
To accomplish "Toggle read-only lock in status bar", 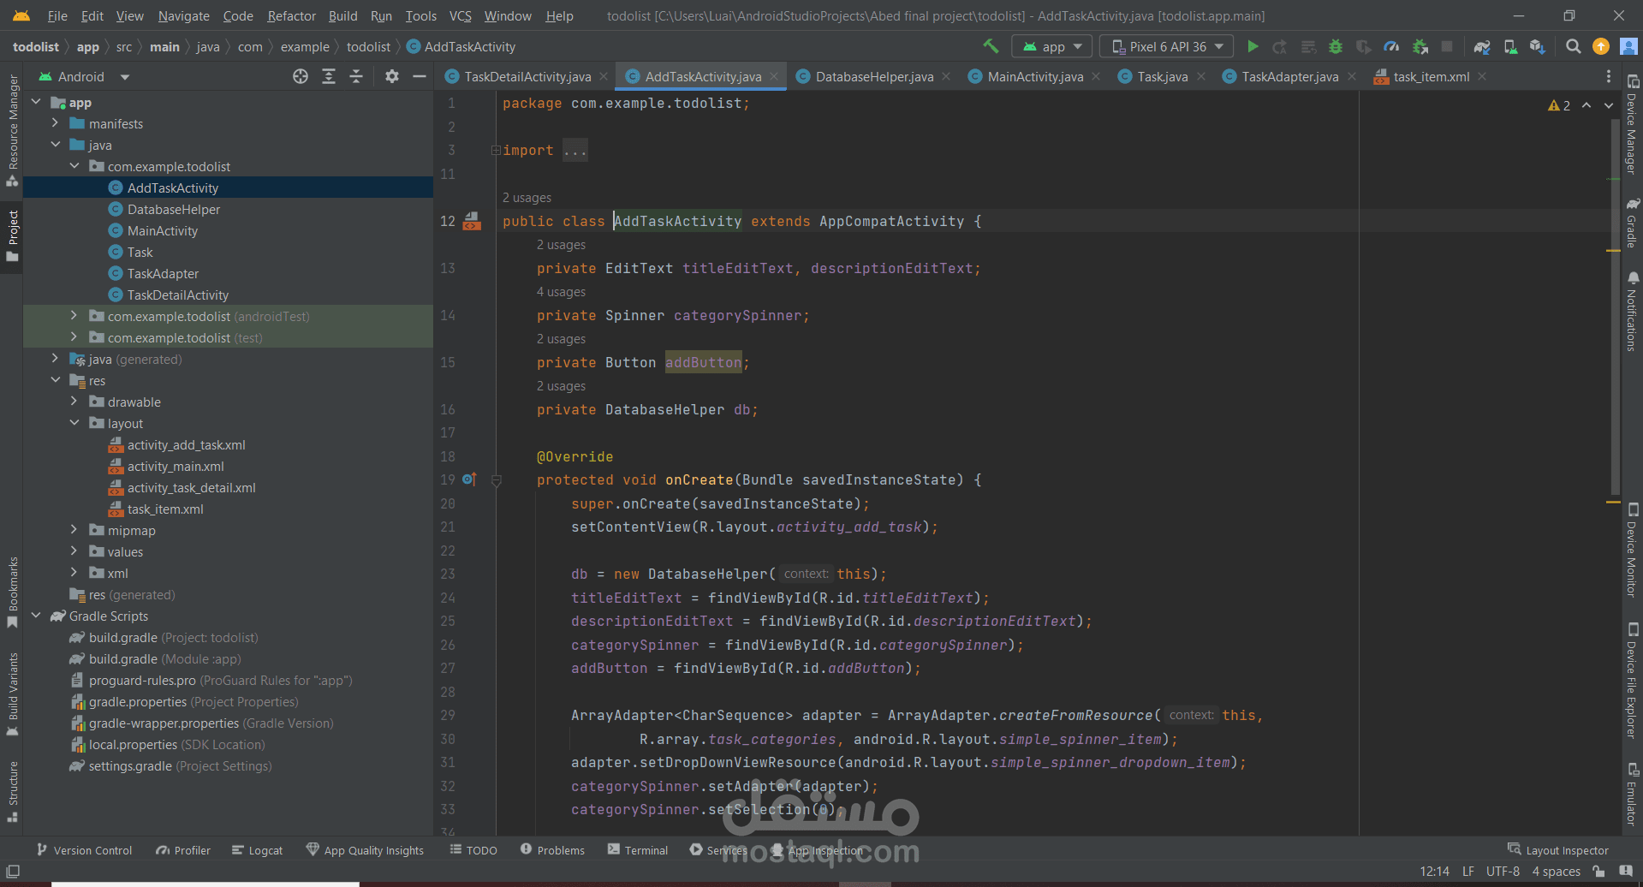I will tap(1598, 872).
